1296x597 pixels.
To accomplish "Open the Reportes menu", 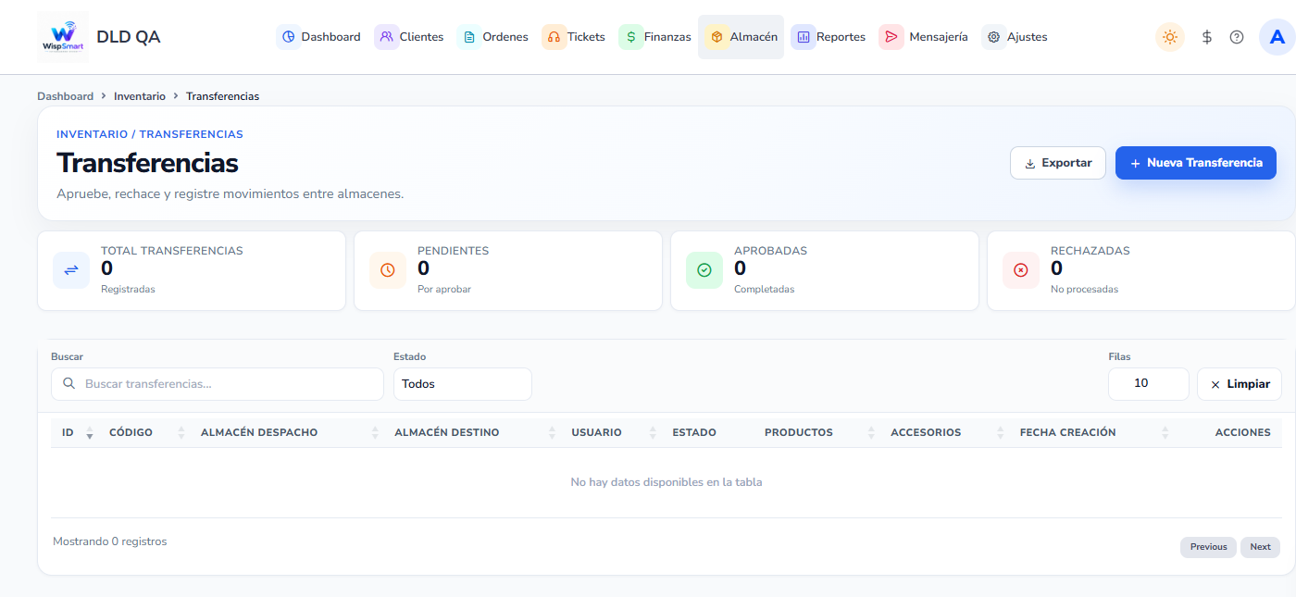I will tap(829, 37).
